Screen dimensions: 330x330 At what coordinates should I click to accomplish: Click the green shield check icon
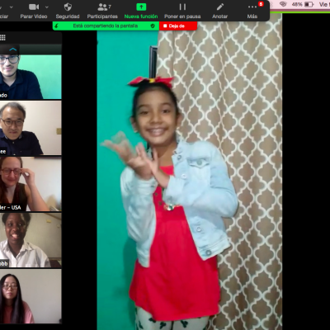pos(153,26)
